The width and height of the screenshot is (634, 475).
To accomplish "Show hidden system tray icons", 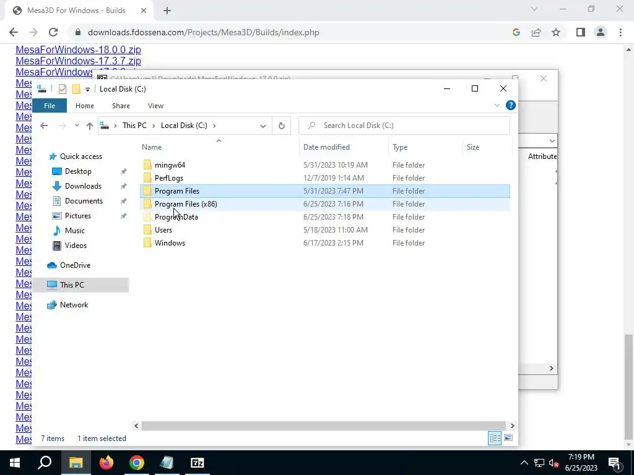I will click(x=524, y=463).
